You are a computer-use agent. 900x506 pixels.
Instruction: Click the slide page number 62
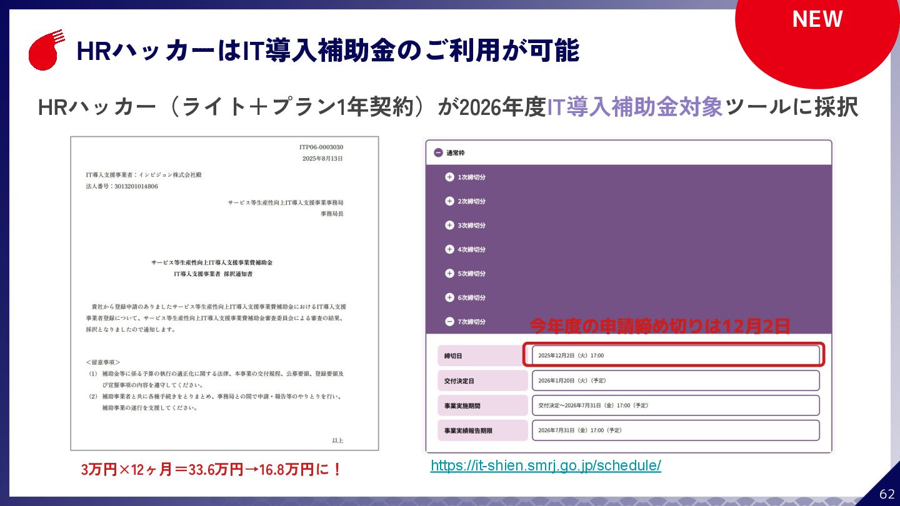tap(887, 494)
